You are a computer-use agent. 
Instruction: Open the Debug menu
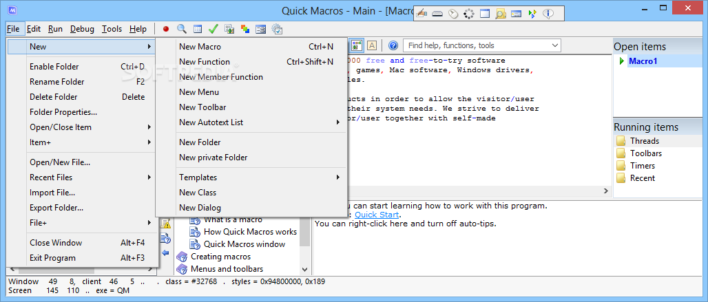[82, 29]
